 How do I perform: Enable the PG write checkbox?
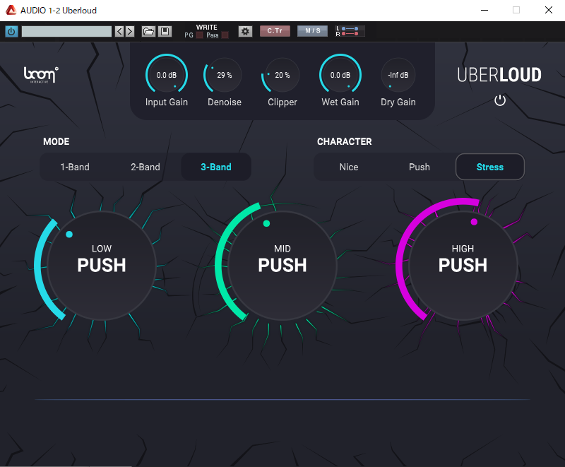[199, 35]
